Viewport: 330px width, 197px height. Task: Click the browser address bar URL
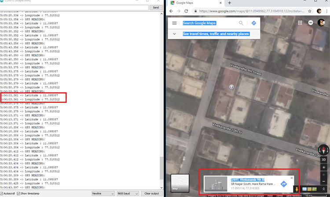click(x=252, y=11)
